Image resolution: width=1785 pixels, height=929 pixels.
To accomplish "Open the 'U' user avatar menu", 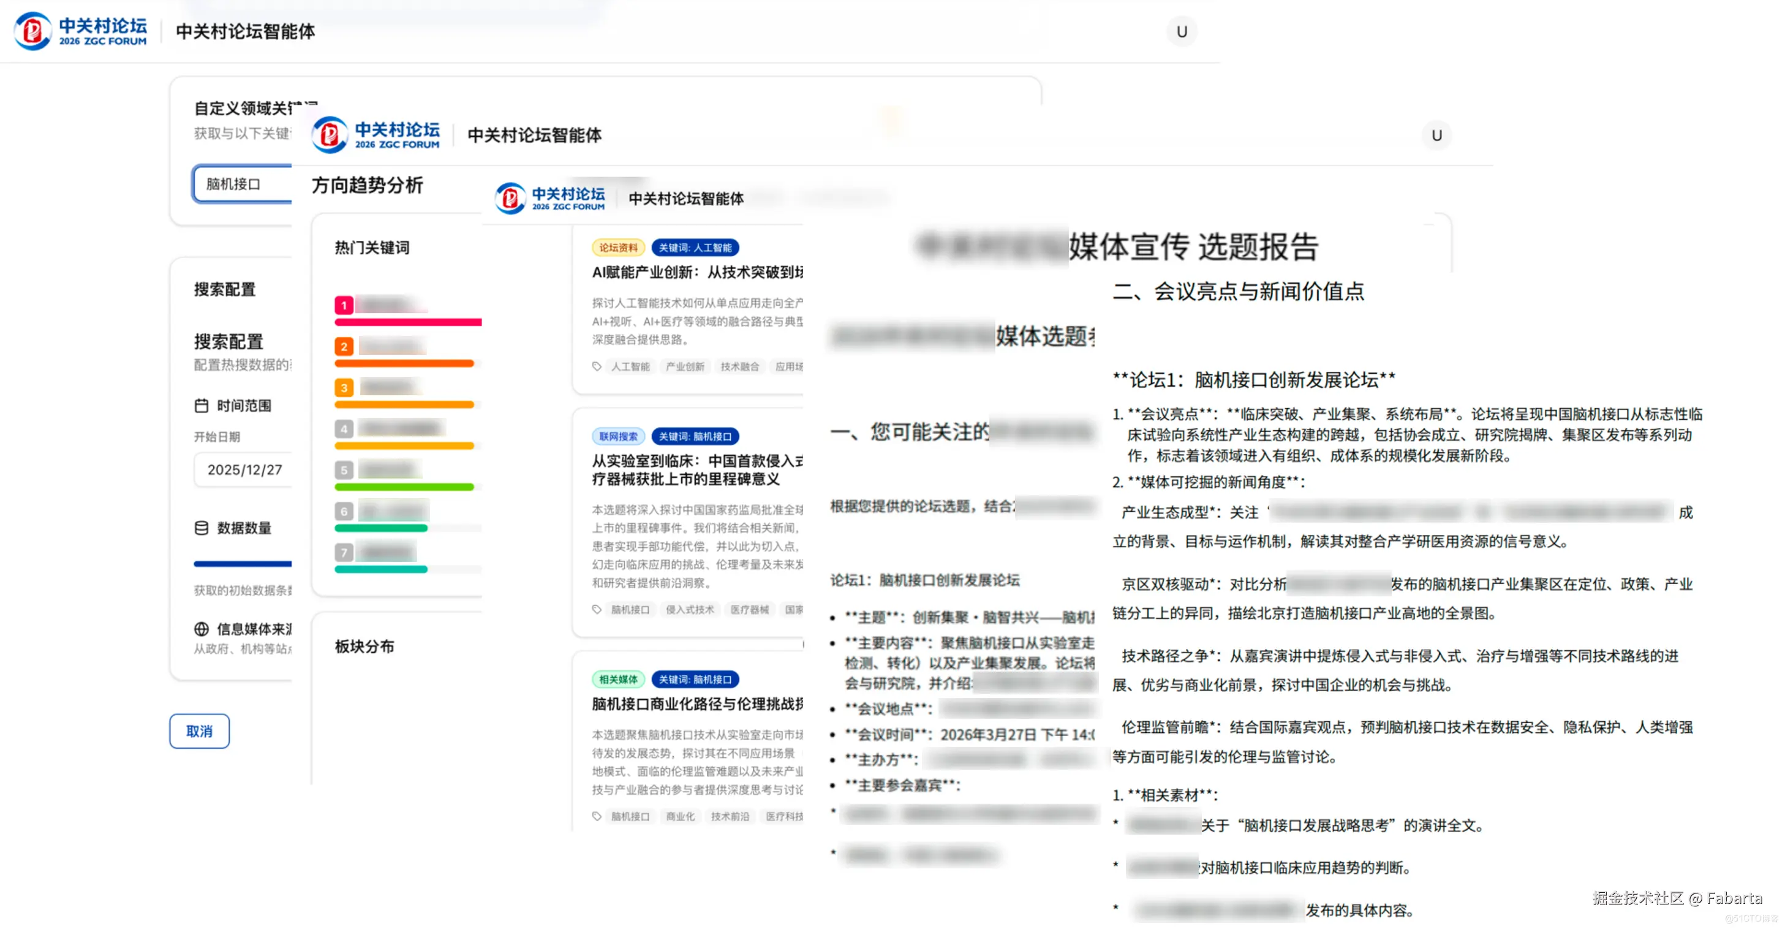I will click(x=1182, y=31).
